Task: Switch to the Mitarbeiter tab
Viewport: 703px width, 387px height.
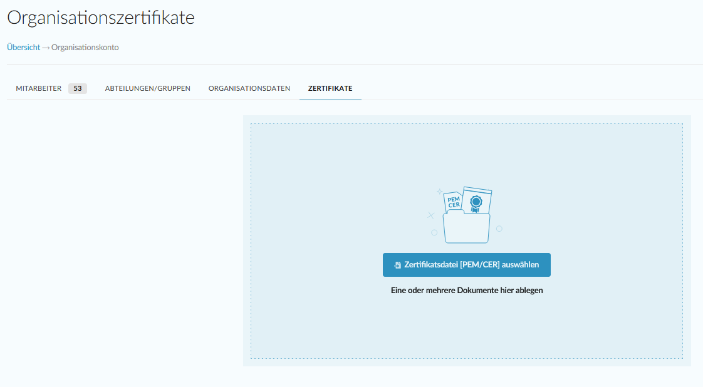Action: (38, 88)
